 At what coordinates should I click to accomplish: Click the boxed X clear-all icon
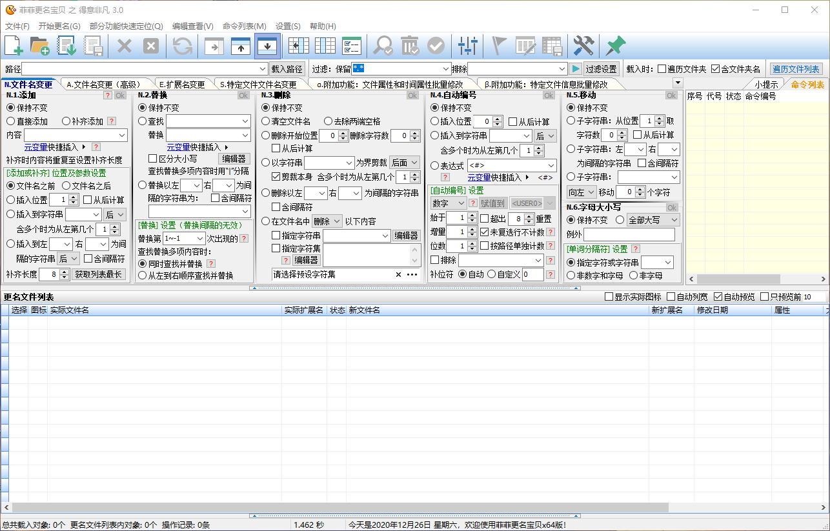(x=150, y=46)
